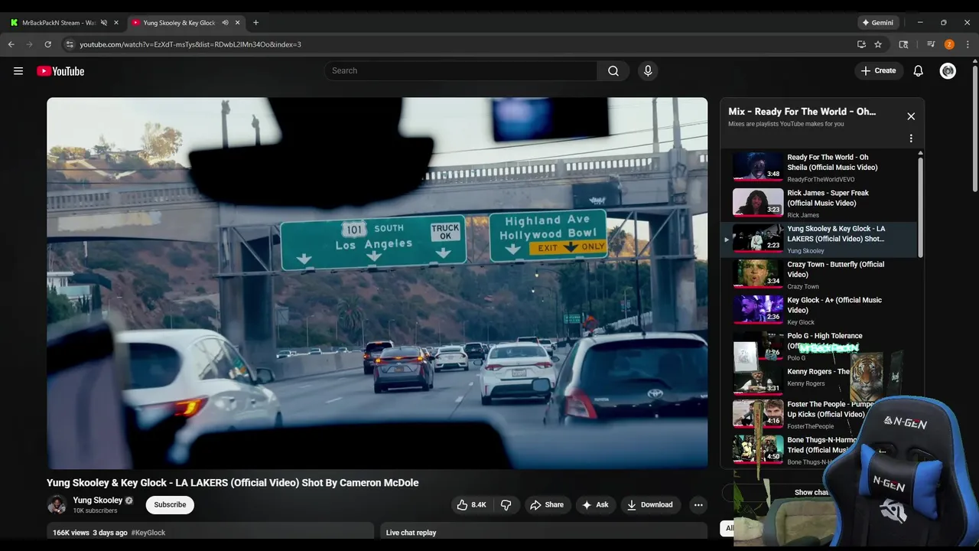The image size is (979, 551).
Task: Click the browser address bar URL
Action: [x=190, y=44]
